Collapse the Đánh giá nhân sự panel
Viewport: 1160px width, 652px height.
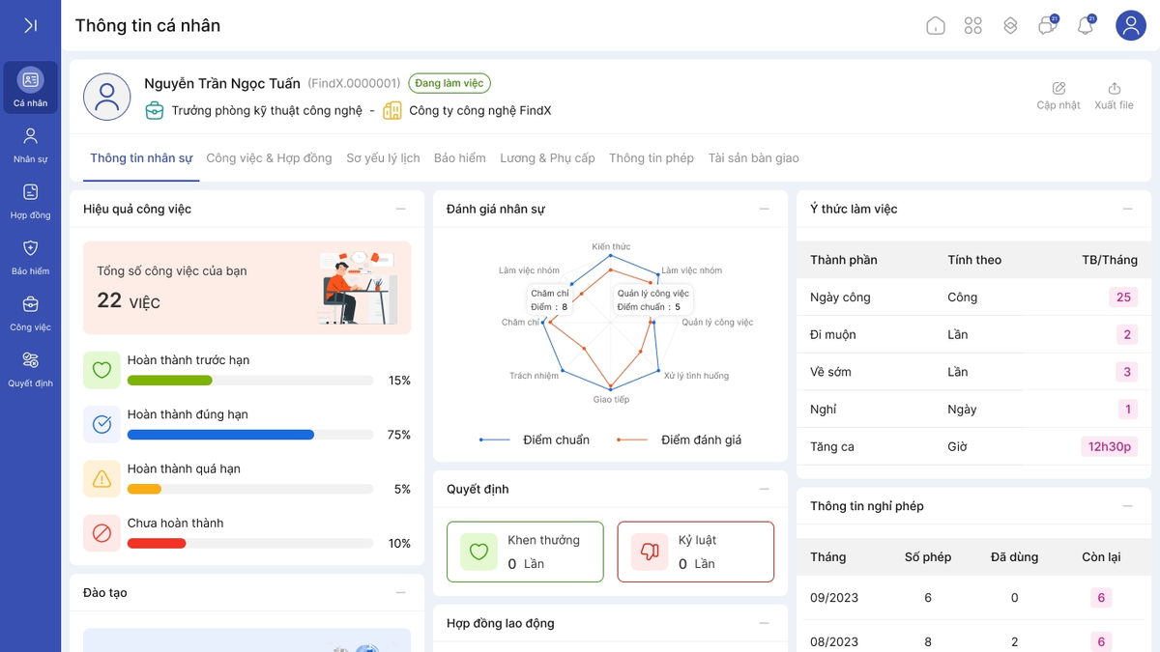click(x=764, y=209)
